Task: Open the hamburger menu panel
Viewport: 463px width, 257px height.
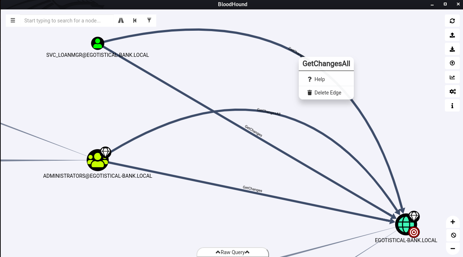Action: pyautogui.click(x=13, y=21)
